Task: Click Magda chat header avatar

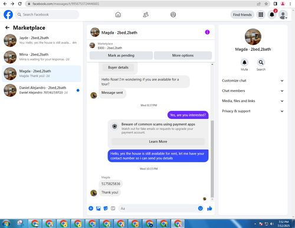Action: coord(95,32)
